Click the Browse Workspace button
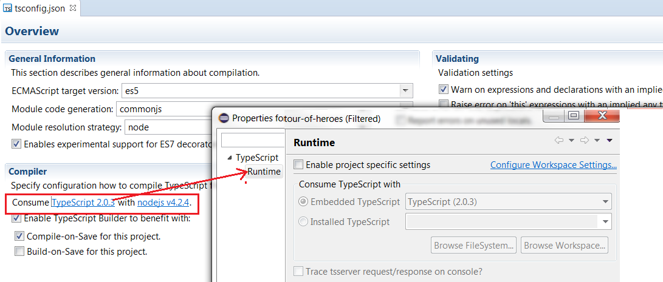This screenshot has width=663, height=282. click(x=565, y=245)
